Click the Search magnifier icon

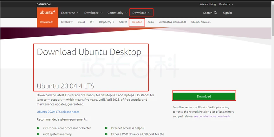[215, 13]
